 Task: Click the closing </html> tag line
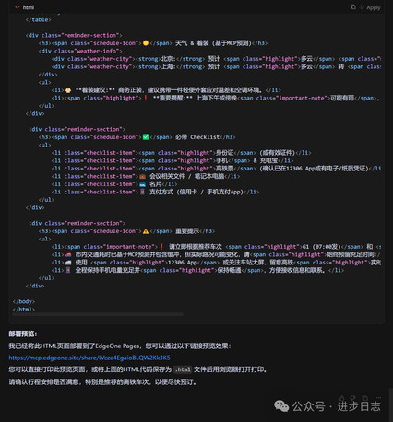click(24, 310)
